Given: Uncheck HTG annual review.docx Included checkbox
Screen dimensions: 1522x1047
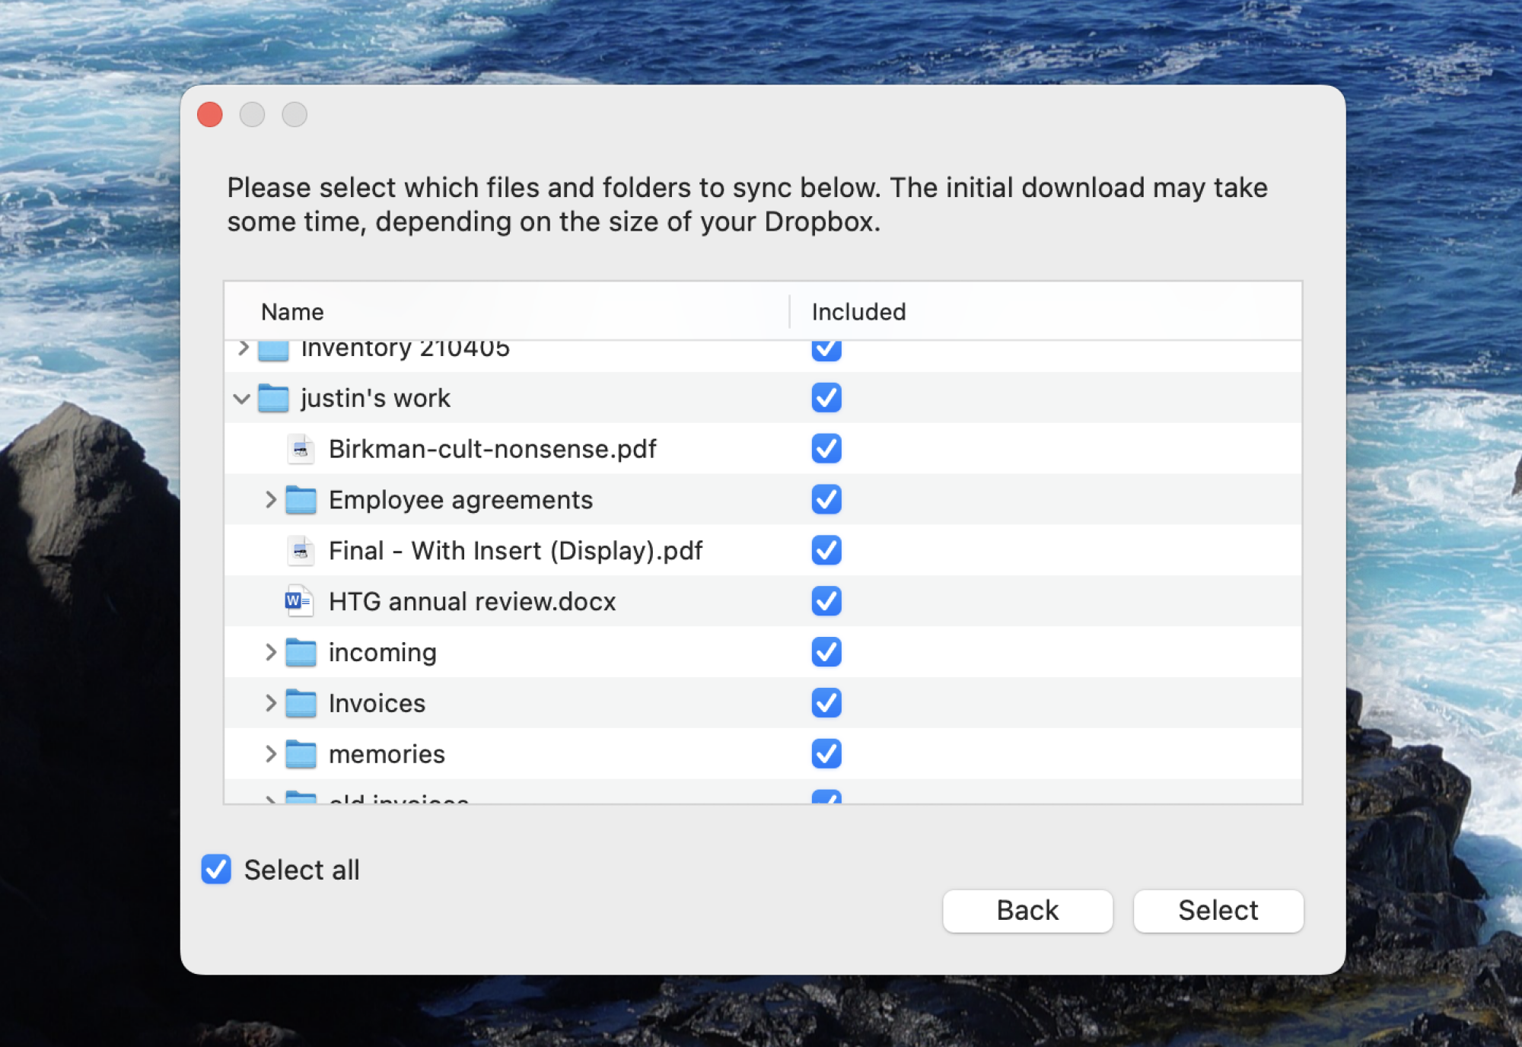Looking at the screenshot, I should click(x=826, y=601).
